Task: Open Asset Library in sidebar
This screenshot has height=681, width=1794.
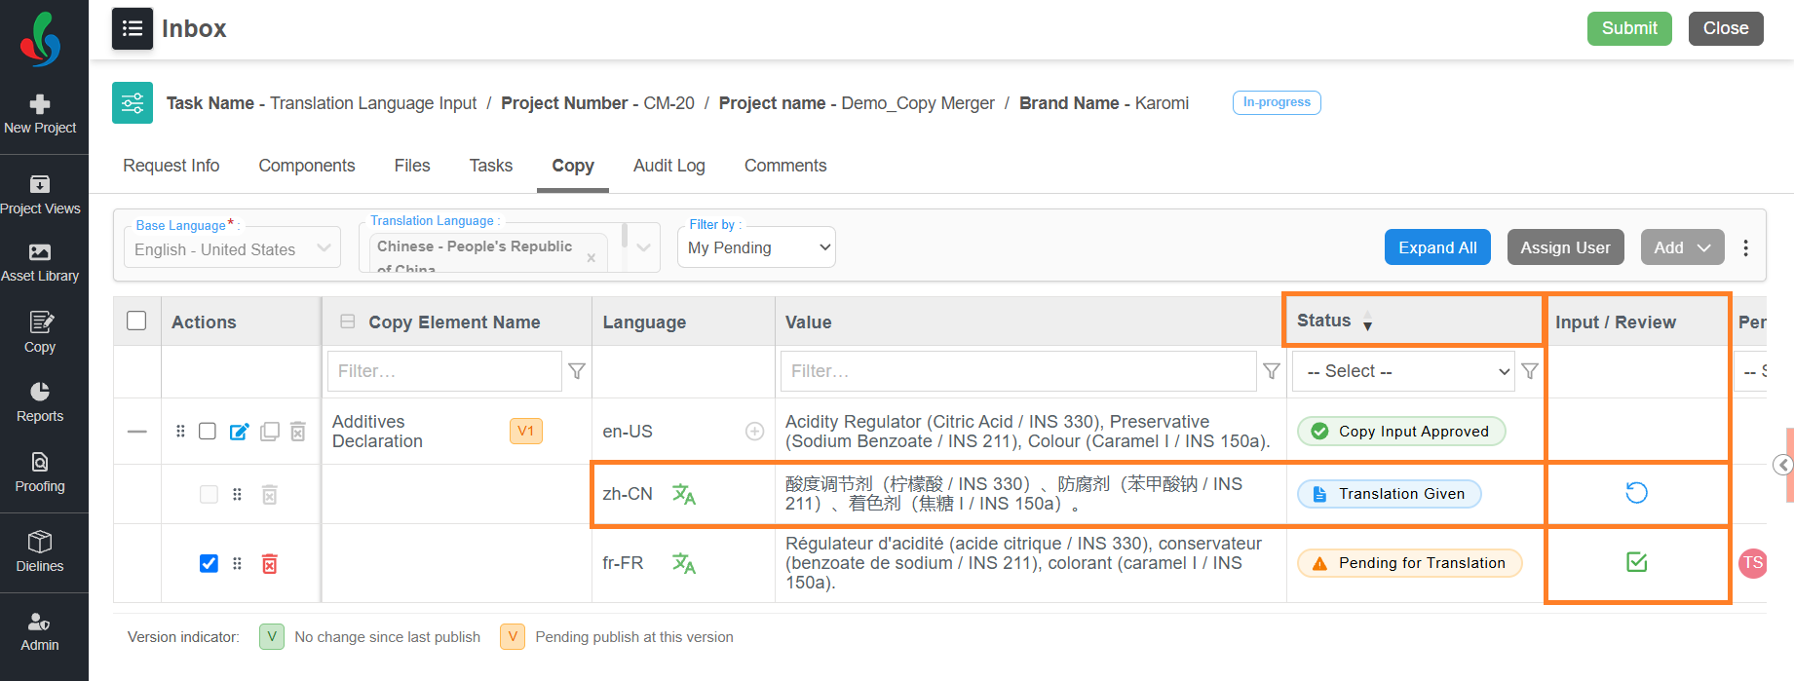Action: tap(40, 262)
